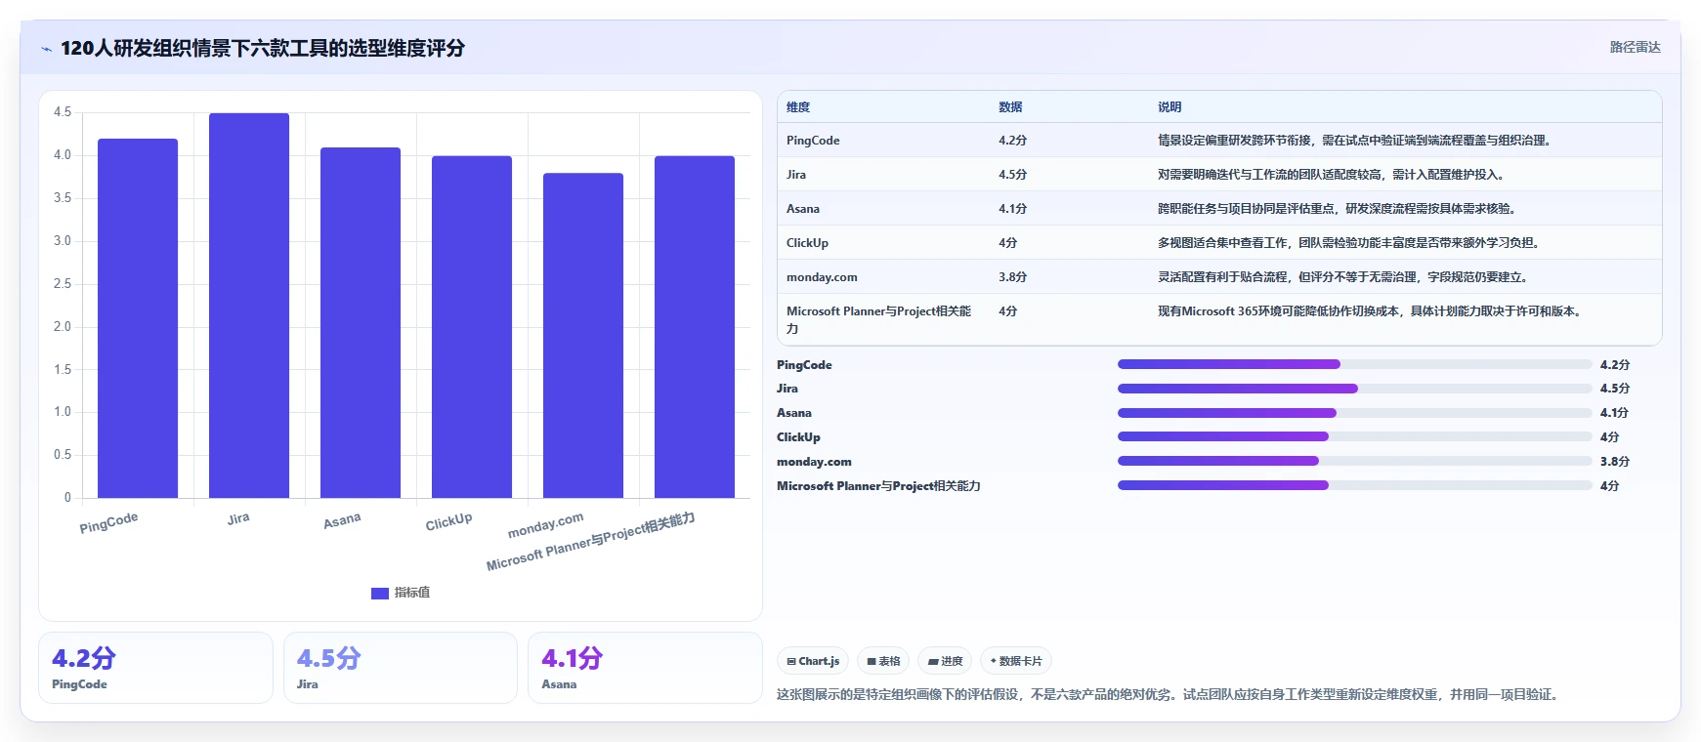Click the 说明 column header

(1169, 107)
